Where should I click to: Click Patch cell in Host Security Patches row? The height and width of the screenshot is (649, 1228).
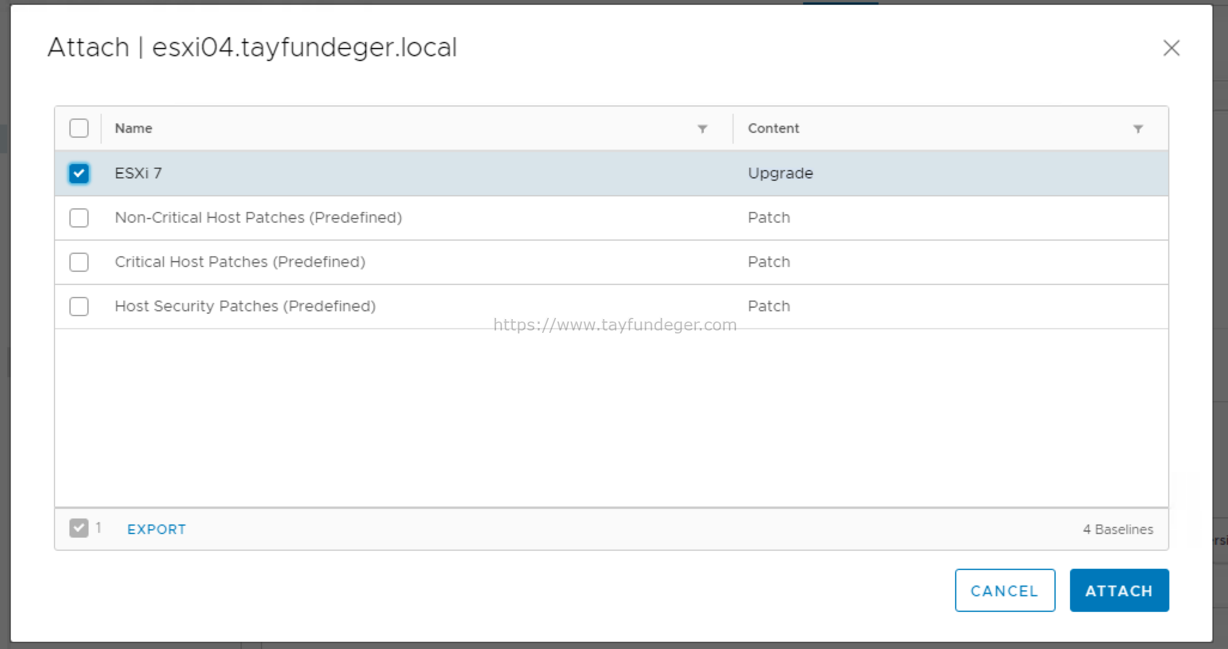tap(769, 306)
